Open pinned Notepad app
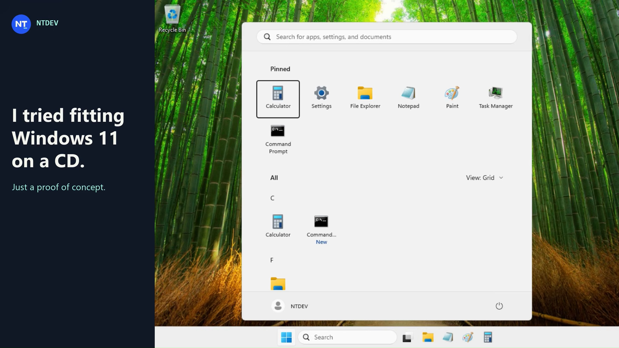The image size is (619, 348). (x=408, y=98)
